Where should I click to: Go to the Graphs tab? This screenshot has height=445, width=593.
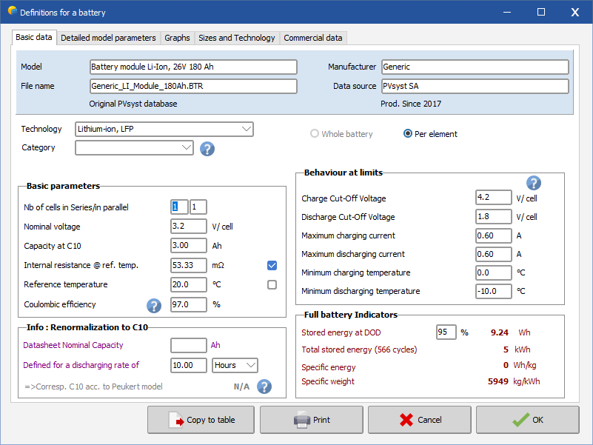[x=177, y=38]
